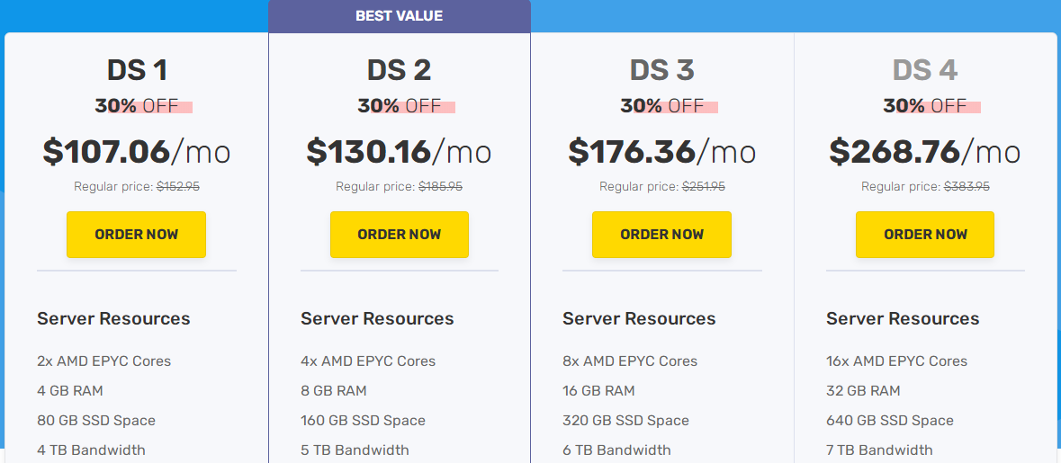
Task: Select the $176.36/mo price text
Action: 661,151
